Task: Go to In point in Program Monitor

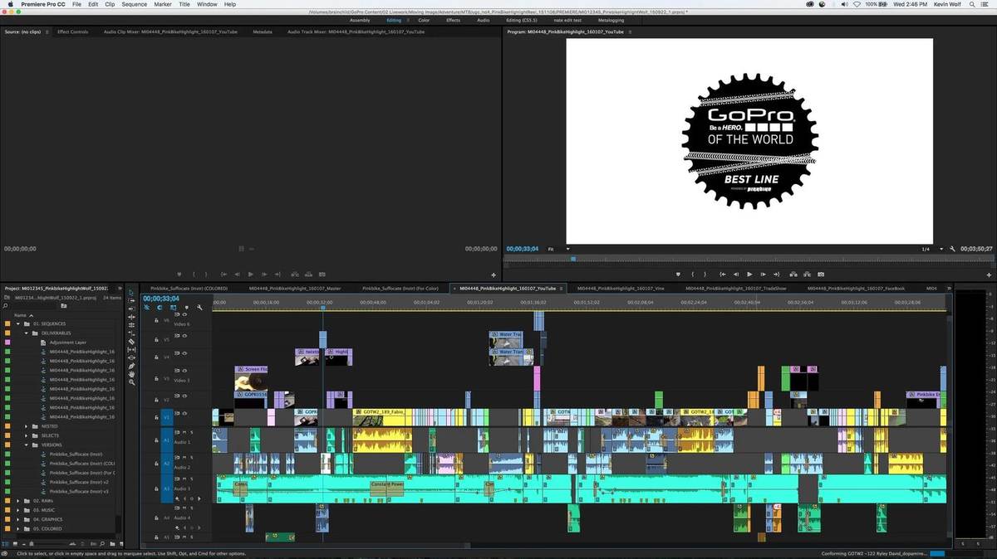Action: click(723, 275)
